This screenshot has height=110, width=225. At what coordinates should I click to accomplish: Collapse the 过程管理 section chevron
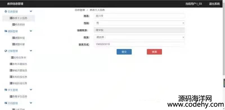pos(31,51)
